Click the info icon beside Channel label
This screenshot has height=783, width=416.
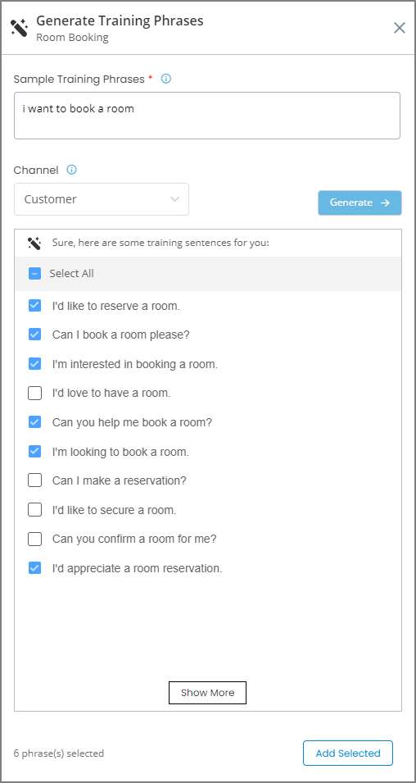tap(72, 170)
